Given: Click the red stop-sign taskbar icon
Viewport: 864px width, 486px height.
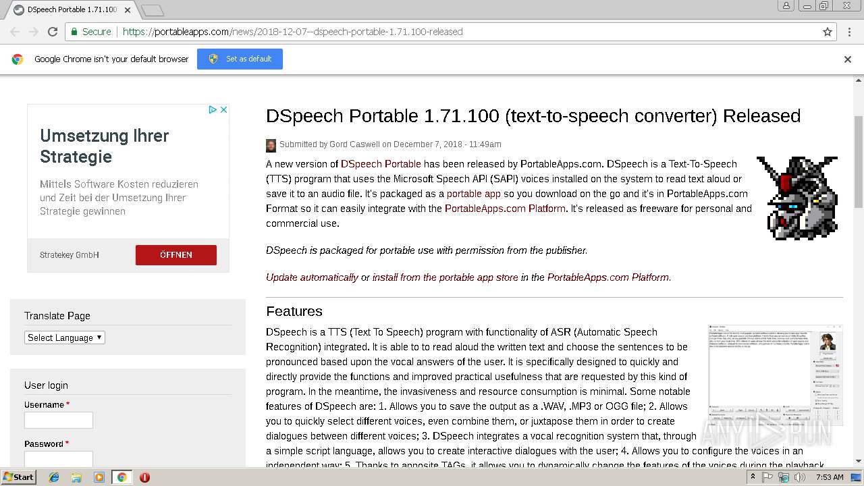Looking at the screenshot, I should tap(144, 477).
